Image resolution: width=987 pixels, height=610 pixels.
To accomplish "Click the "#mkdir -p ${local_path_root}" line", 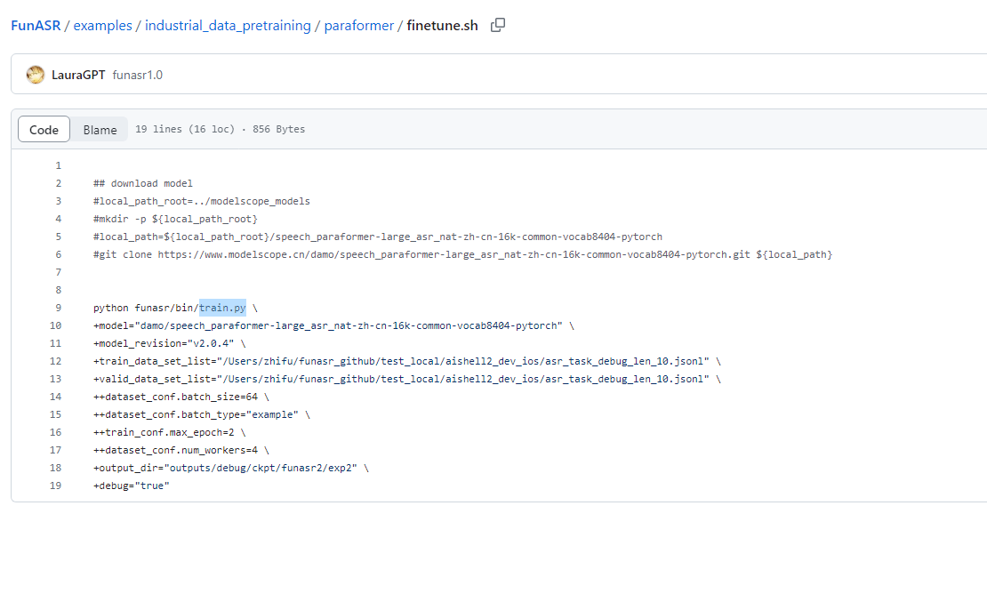I will 176,219.
